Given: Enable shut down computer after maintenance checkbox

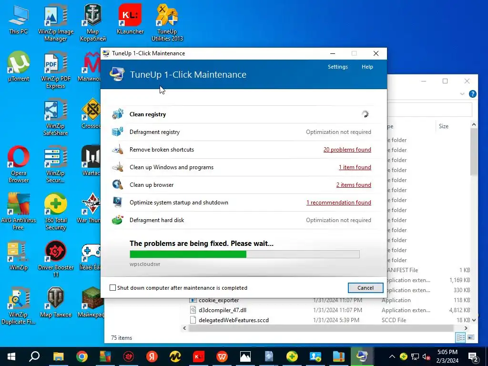Looking at the screenshot, I should [112, 288].
